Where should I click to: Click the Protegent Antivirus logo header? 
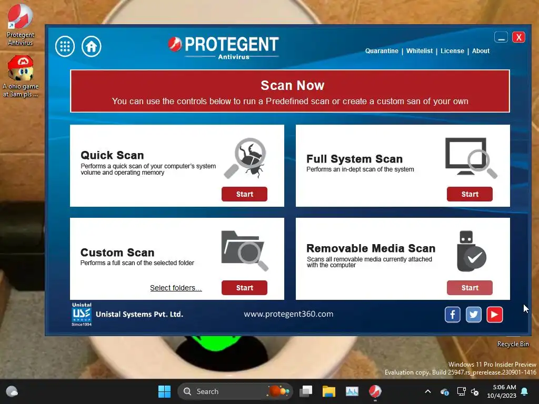click(223, 48)
